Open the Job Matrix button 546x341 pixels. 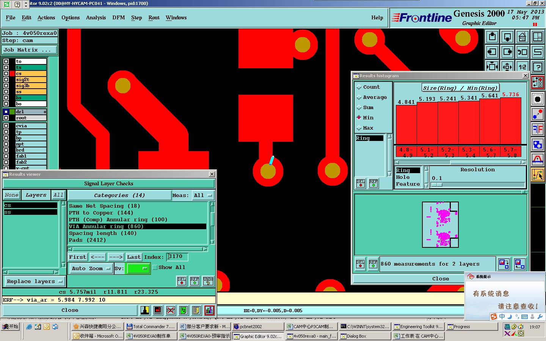[30, 50]
